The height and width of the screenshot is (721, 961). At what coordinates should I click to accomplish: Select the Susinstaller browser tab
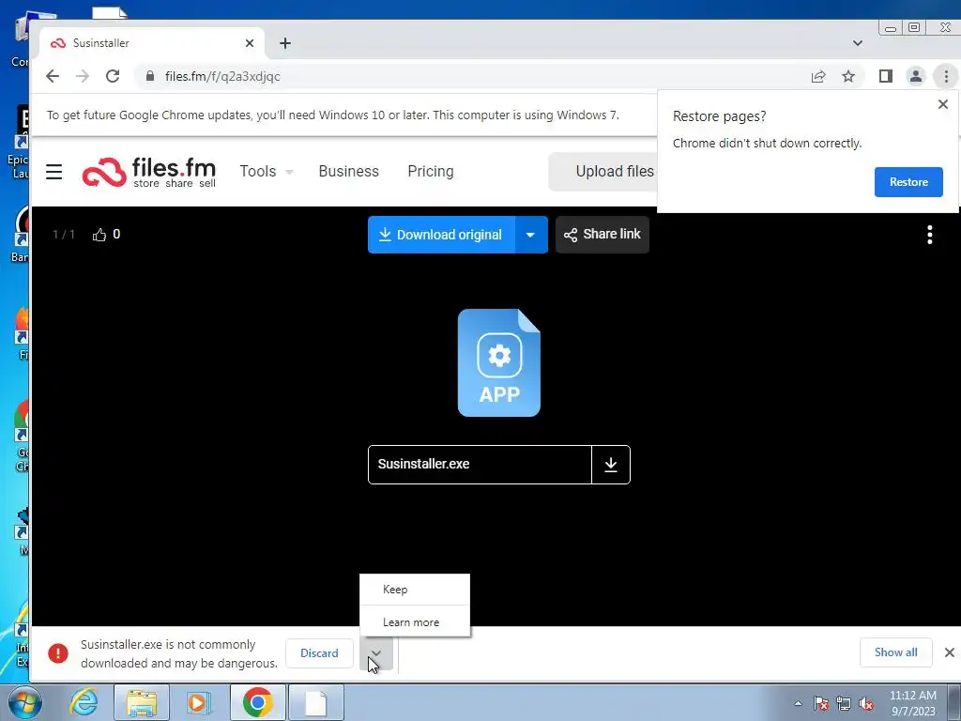click(x=152, y=43)
